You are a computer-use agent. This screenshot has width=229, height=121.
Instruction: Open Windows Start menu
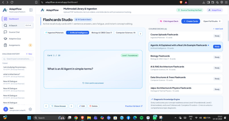click(29, 118)
